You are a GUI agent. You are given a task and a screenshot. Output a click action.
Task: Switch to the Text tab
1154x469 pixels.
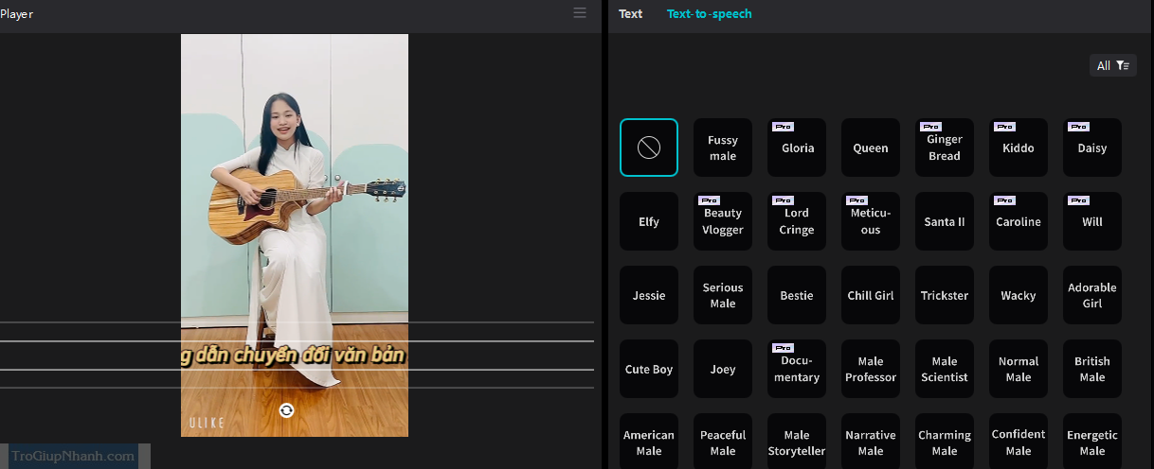tap(630, 14)
